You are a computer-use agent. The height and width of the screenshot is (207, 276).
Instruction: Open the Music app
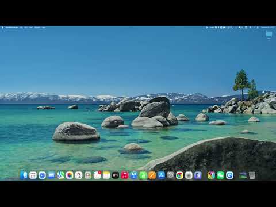coord(125,175)
